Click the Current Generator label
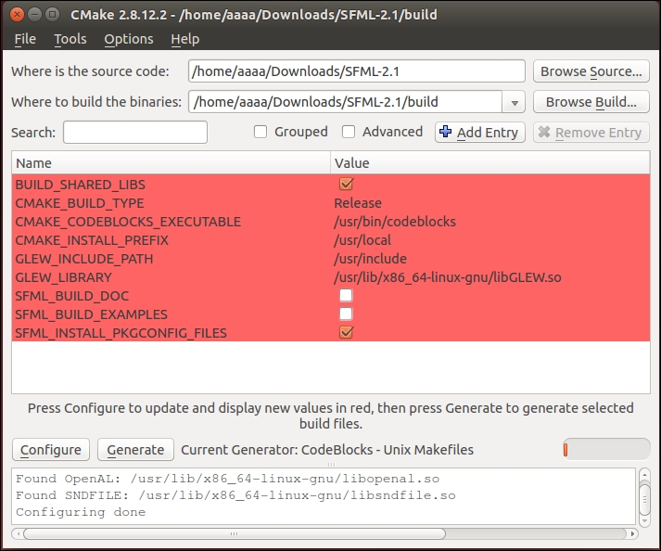661x551 pixels. click(x=327, y=450)
